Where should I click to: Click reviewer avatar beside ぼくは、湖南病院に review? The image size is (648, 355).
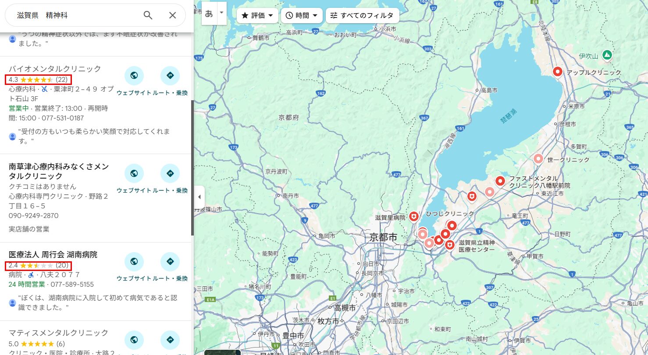click(13, 302)
